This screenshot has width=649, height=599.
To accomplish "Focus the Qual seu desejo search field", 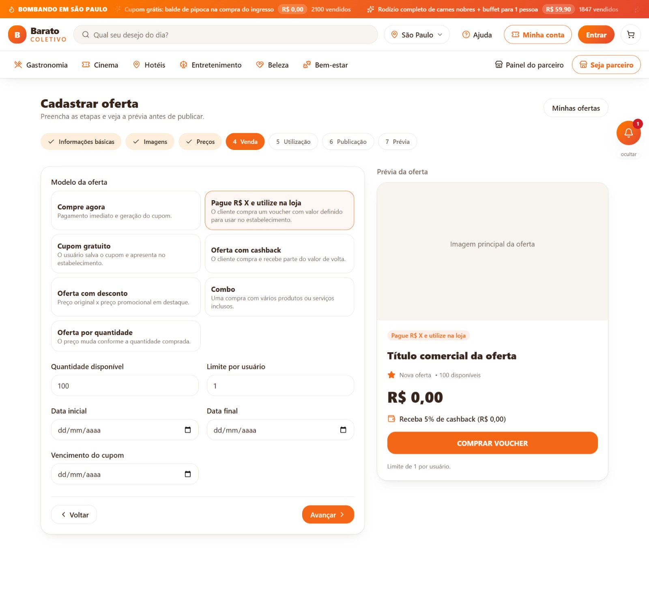I will point(226,35).
